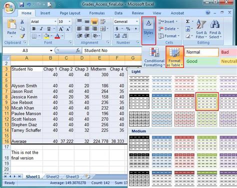Decrease decimal places
The image size is (237, 188).
(x=124, y=36)
